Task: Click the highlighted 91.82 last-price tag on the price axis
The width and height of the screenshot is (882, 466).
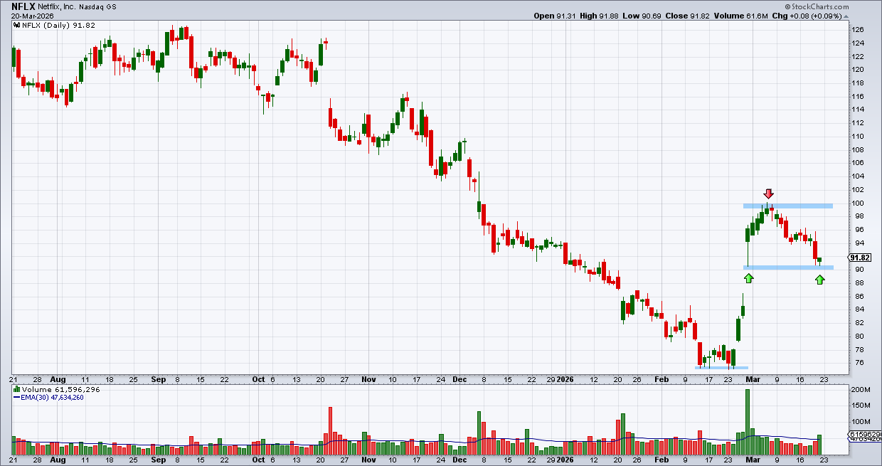Action: click(860, 258)
